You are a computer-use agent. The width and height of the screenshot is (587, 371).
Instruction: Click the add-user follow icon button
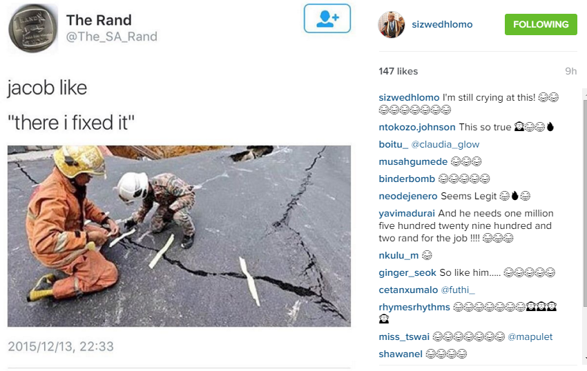click(x=327, y=19)
